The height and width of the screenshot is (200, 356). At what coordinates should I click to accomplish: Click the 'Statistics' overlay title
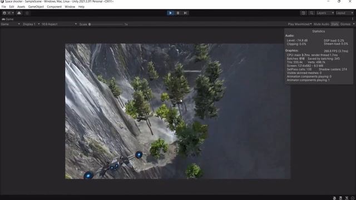point(319,31)
